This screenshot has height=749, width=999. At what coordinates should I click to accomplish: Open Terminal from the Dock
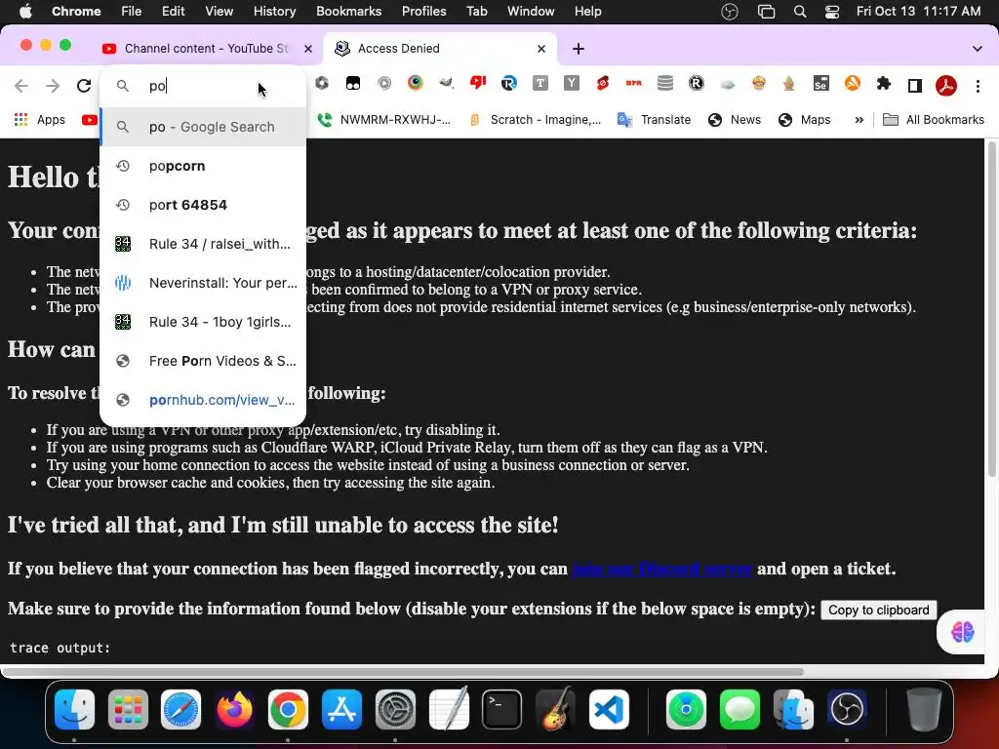tap(501, 709)
